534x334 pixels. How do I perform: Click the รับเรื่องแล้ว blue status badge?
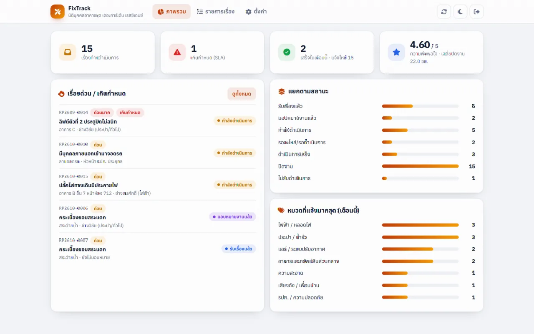[239, 249]
